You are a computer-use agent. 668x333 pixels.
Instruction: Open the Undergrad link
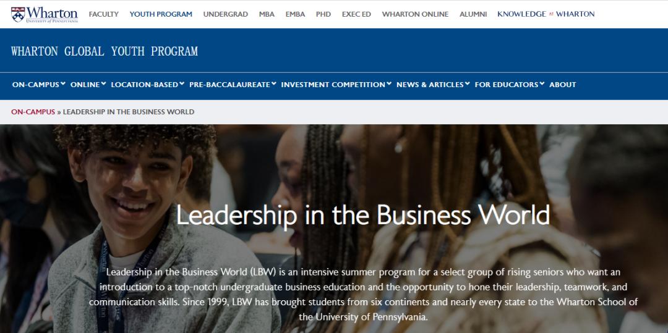pyautogui.click(x=225, y=14)
